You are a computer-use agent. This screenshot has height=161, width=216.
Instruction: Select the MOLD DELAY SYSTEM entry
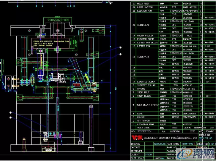(x=147, y=105)
